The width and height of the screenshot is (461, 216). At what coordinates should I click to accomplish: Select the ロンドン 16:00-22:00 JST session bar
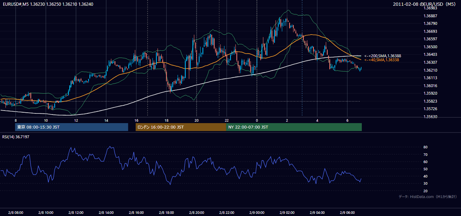[181, 127]
